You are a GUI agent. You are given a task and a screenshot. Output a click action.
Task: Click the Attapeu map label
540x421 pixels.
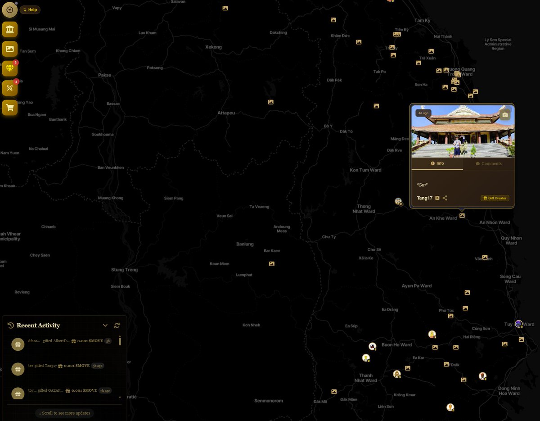pos(226,113)
